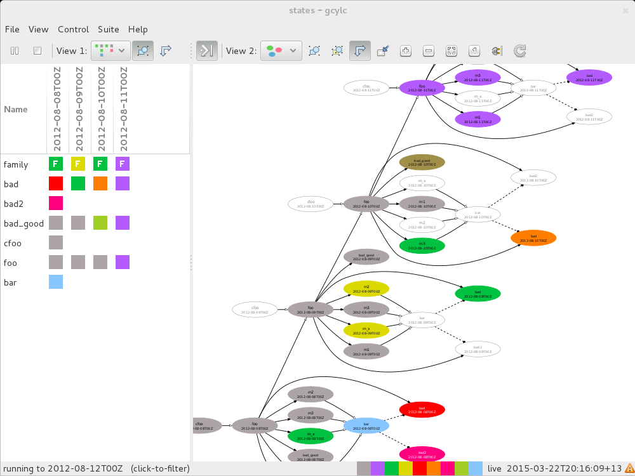Click the blue-arrow write-to-file icon in View 2 toolbar
The image size is (635, 476).
383,51
